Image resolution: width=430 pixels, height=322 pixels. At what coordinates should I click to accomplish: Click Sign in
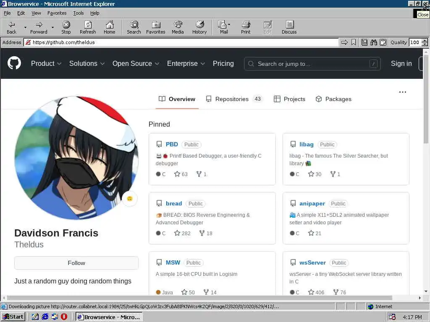(401, 64)
